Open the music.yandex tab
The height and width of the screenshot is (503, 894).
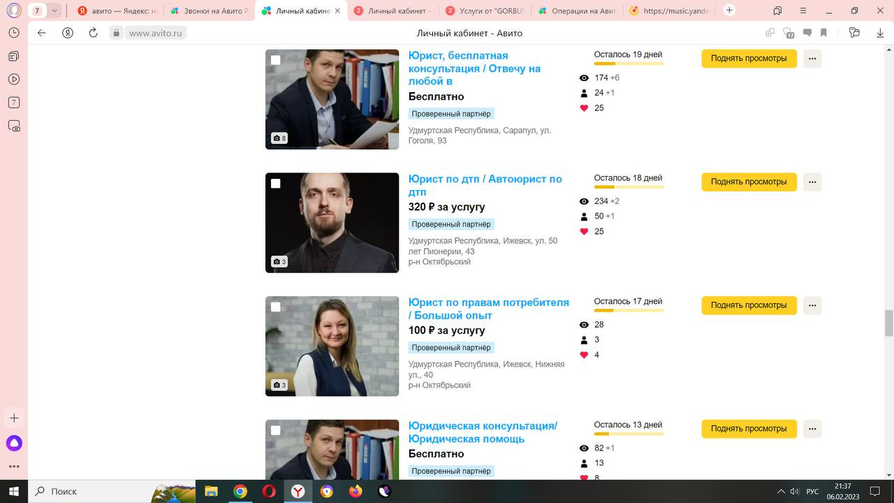tap(668, 10)
